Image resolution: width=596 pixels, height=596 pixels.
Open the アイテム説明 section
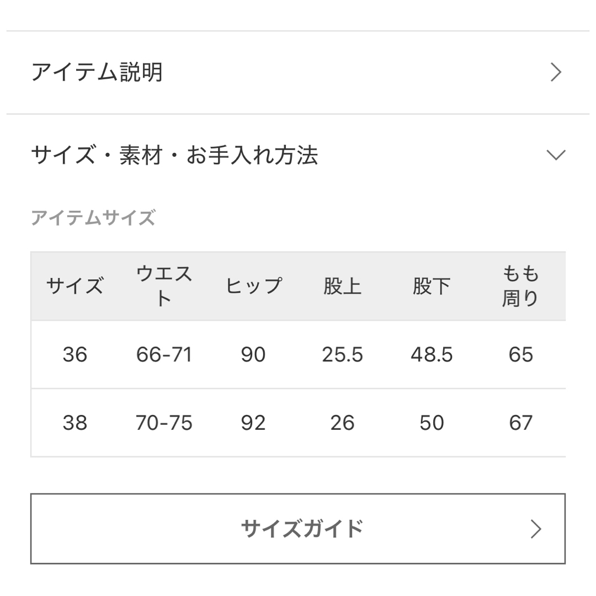(x=298, y=72)
